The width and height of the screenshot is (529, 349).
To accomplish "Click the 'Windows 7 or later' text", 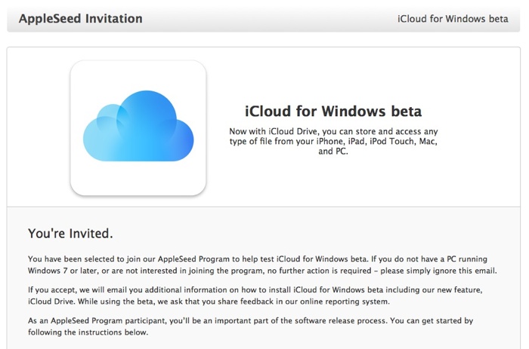I will pos(62,271).
